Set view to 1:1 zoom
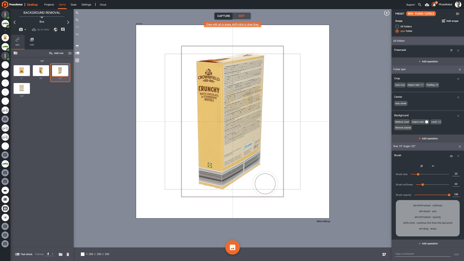This screenshot has width=464, height=261. tap(77, 27)
